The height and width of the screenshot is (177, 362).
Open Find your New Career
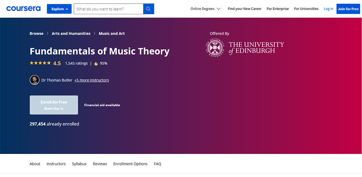[x=245, y=9]
